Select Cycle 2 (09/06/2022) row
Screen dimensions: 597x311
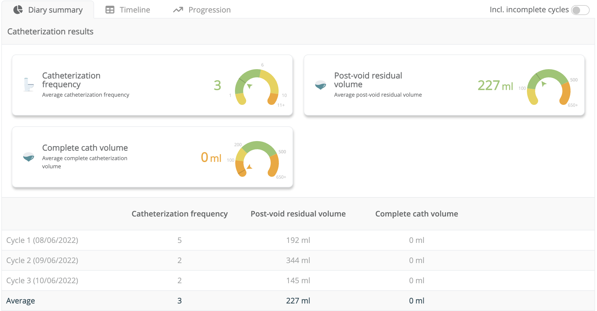click(x=298, y=260)
